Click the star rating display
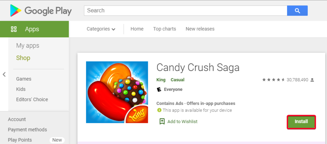 pyautogui.click(x=273, y=80)
